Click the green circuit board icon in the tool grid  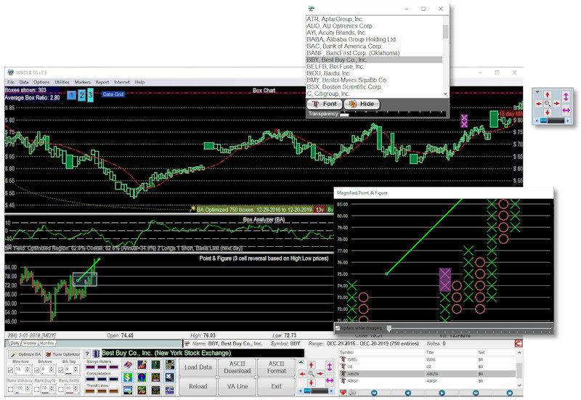point(155,365)
